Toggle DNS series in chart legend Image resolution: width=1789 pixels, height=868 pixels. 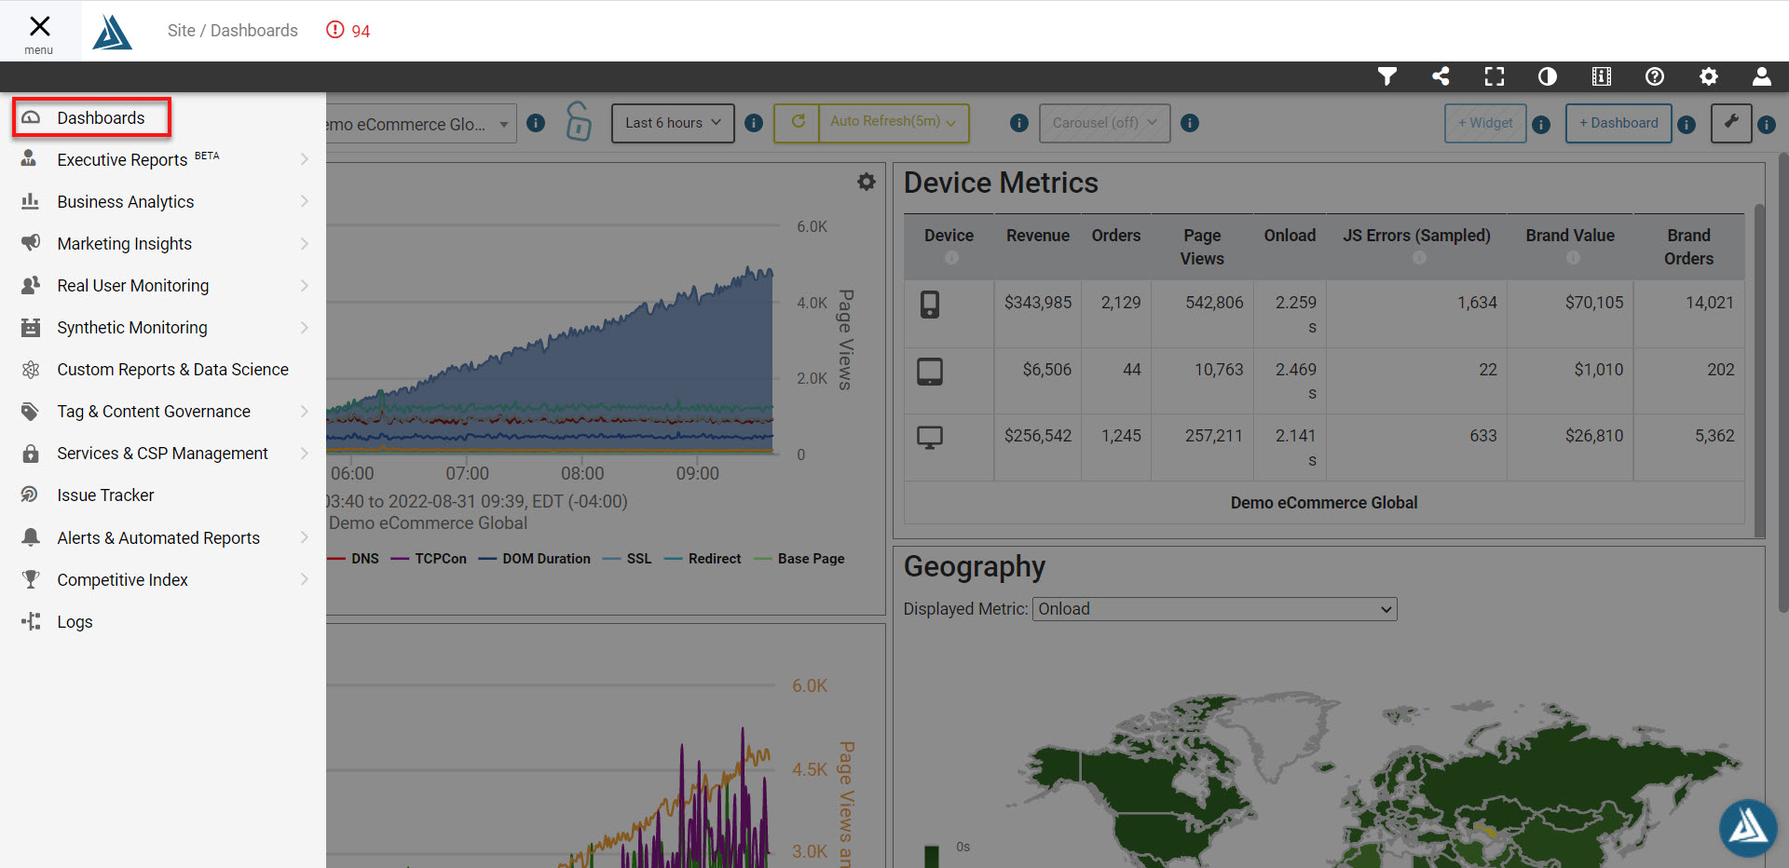pyautogui.click(x=355, y=559)
